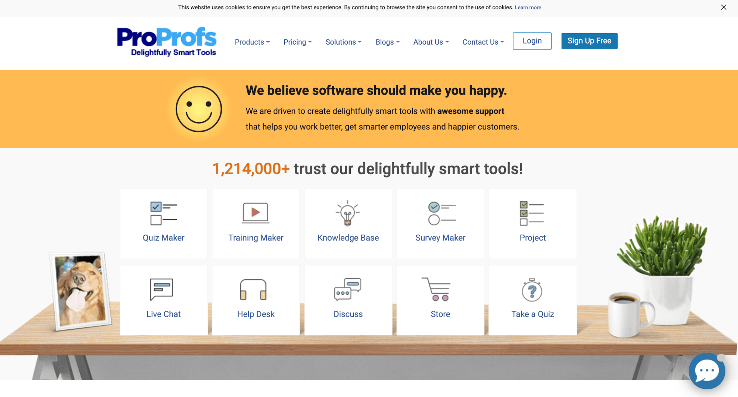Image resolution: width=738 pixels, height=397 pixels.
Task: Click the smiley face image in banner
Action: [199, 109]
